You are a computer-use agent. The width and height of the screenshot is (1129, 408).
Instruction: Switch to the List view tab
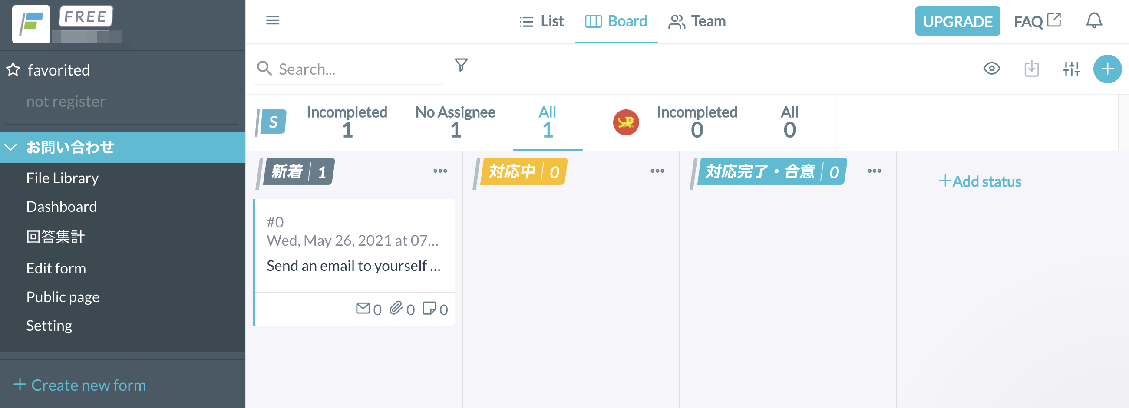(x=541, y=21)
